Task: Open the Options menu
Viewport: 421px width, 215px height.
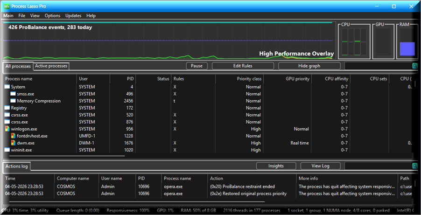Action: click(x=52, y=15)
